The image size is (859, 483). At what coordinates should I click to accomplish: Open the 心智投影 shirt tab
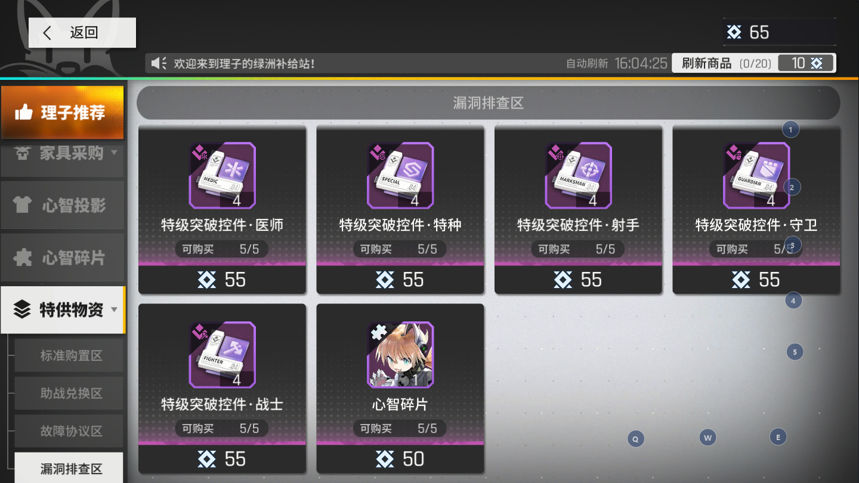click(x=62, y=205)
